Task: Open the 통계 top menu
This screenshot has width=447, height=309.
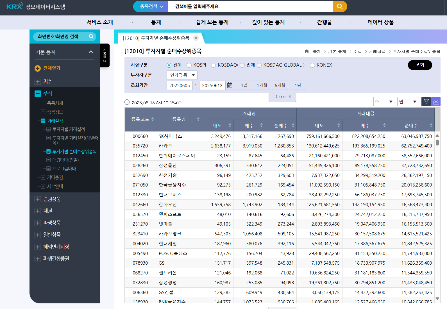Action: pyautogui.click(x=156, y=22)
